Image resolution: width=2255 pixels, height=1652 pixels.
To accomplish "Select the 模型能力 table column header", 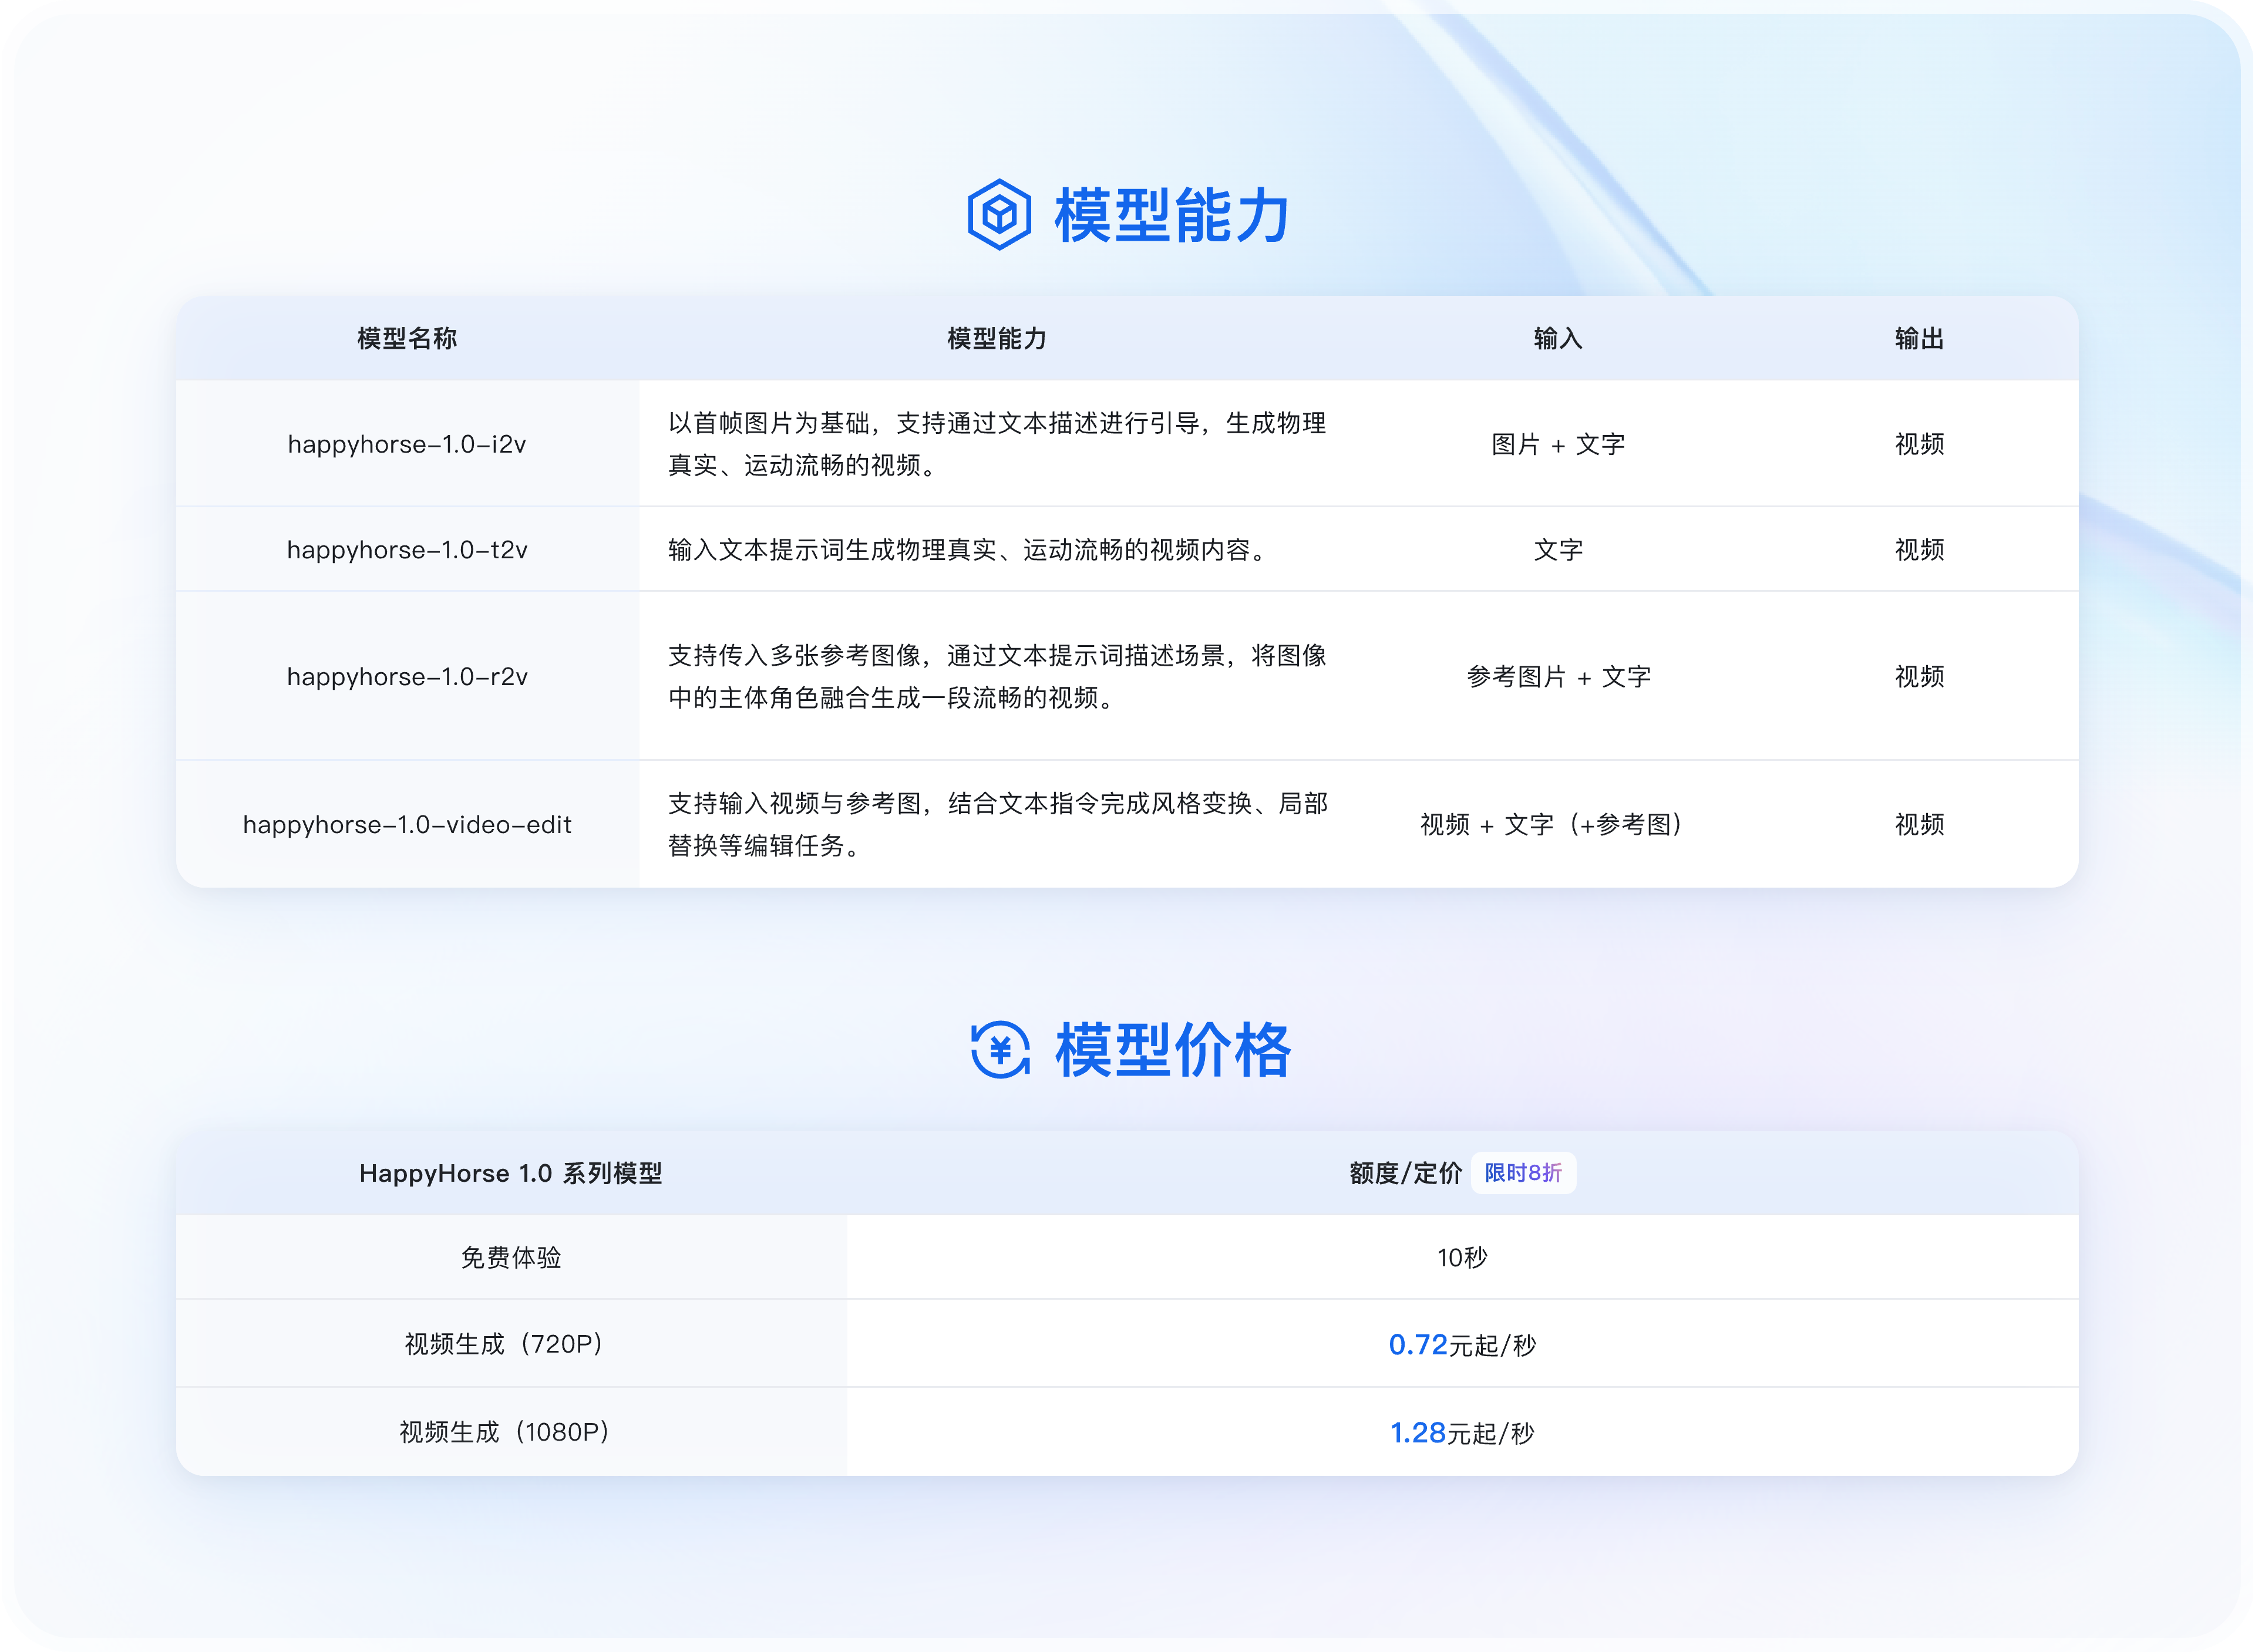I will [x=997, y=339].
